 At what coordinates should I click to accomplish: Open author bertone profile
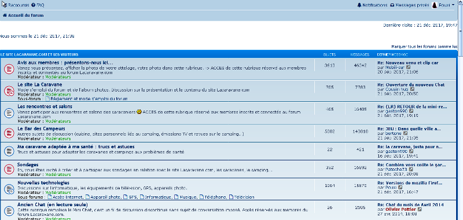point(394,134)
